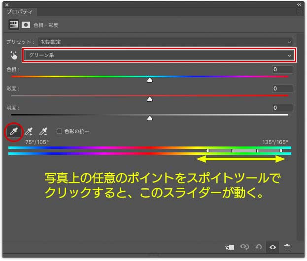Click the 色相 value field

click(282, 69)
